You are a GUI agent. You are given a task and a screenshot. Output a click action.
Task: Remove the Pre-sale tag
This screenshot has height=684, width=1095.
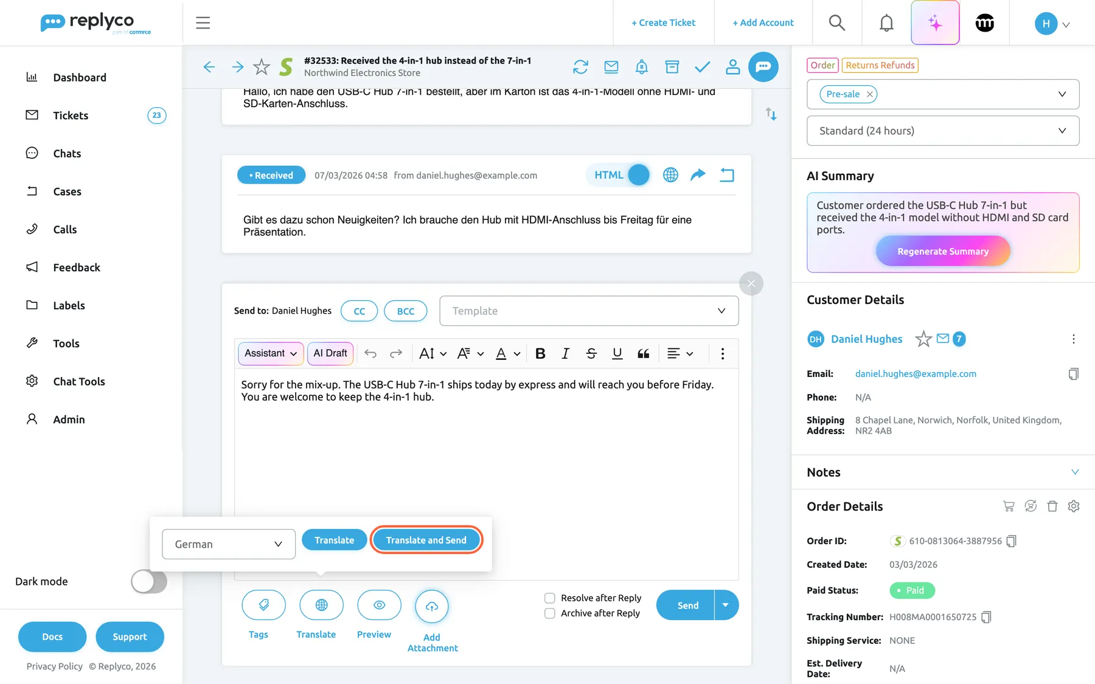870,94
